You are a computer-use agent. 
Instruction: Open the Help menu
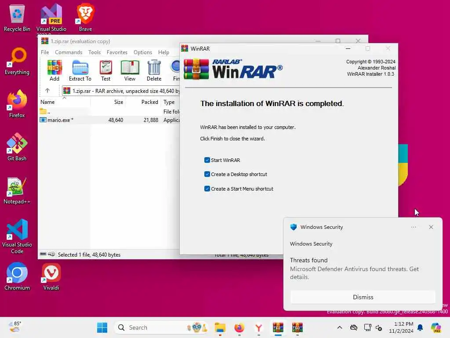pyautogui.click(x=163, y=52)
